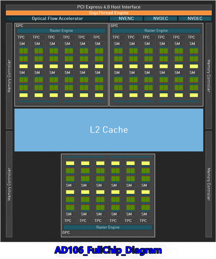Select the orange GigaThread Engine bar

109,13
